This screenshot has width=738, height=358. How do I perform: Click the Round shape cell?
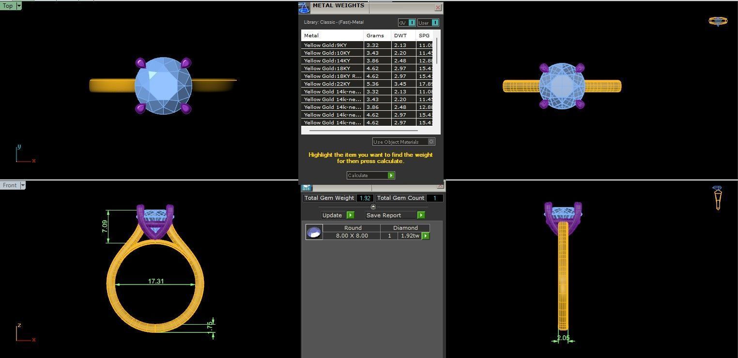[x=353, y=227]
